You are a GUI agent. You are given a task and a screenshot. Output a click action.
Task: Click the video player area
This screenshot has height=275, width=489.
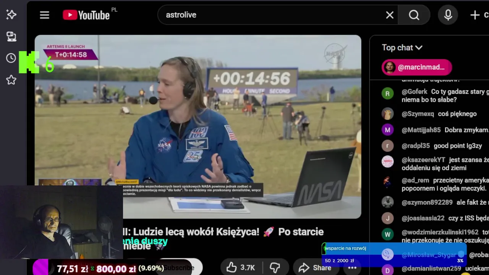pos(198,126)
